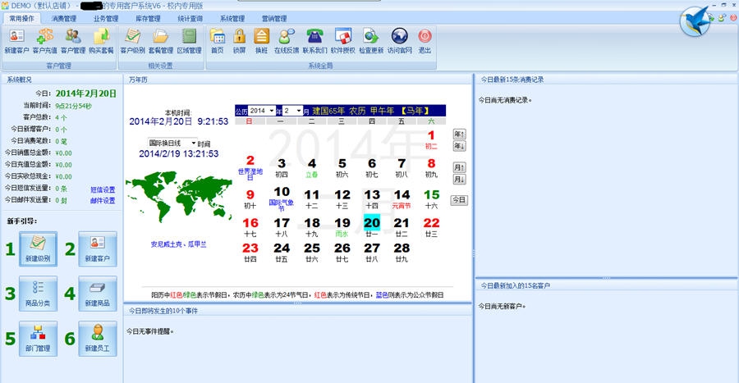739x383 pixels.
Task: Click today's date 2014年2月20日 text
Action: click(x=85, y=93)
